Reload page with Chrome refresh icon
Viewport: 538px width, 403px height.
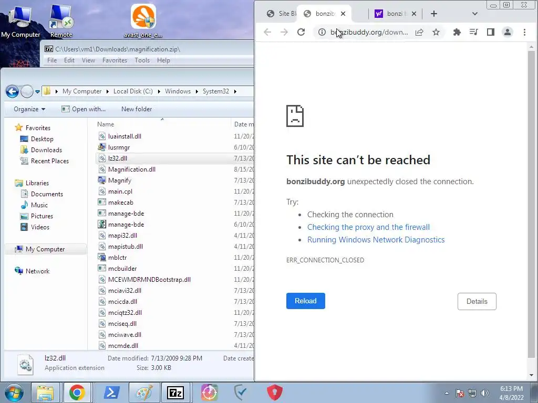tap(301, 32)
